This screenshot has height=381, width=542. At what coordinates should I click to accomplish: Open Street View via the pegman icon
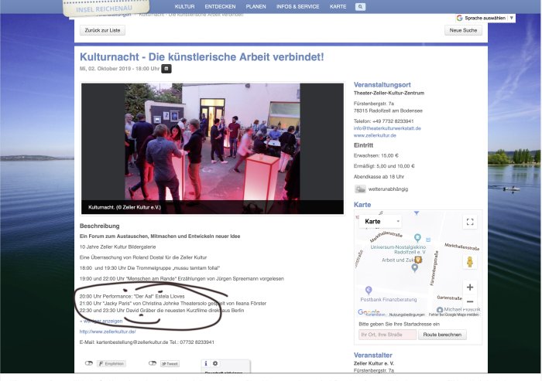tap(470, 262)
